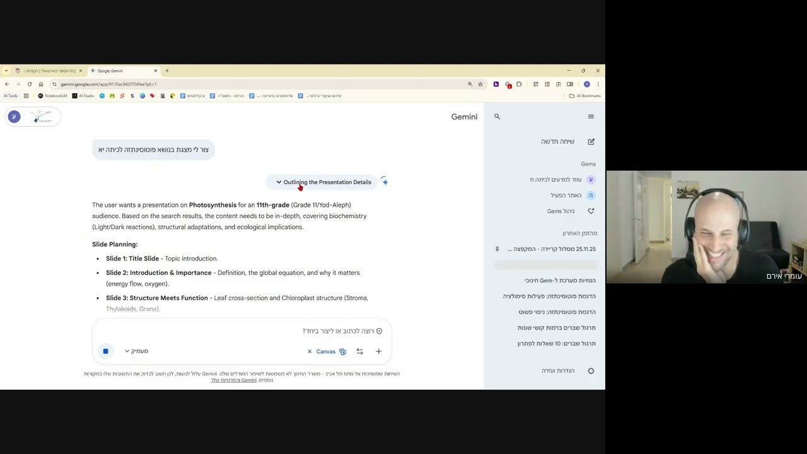Open the AI Tools bookmark folder
The image size is (807, 454).
pyautogui.click(x=11, y=96)
